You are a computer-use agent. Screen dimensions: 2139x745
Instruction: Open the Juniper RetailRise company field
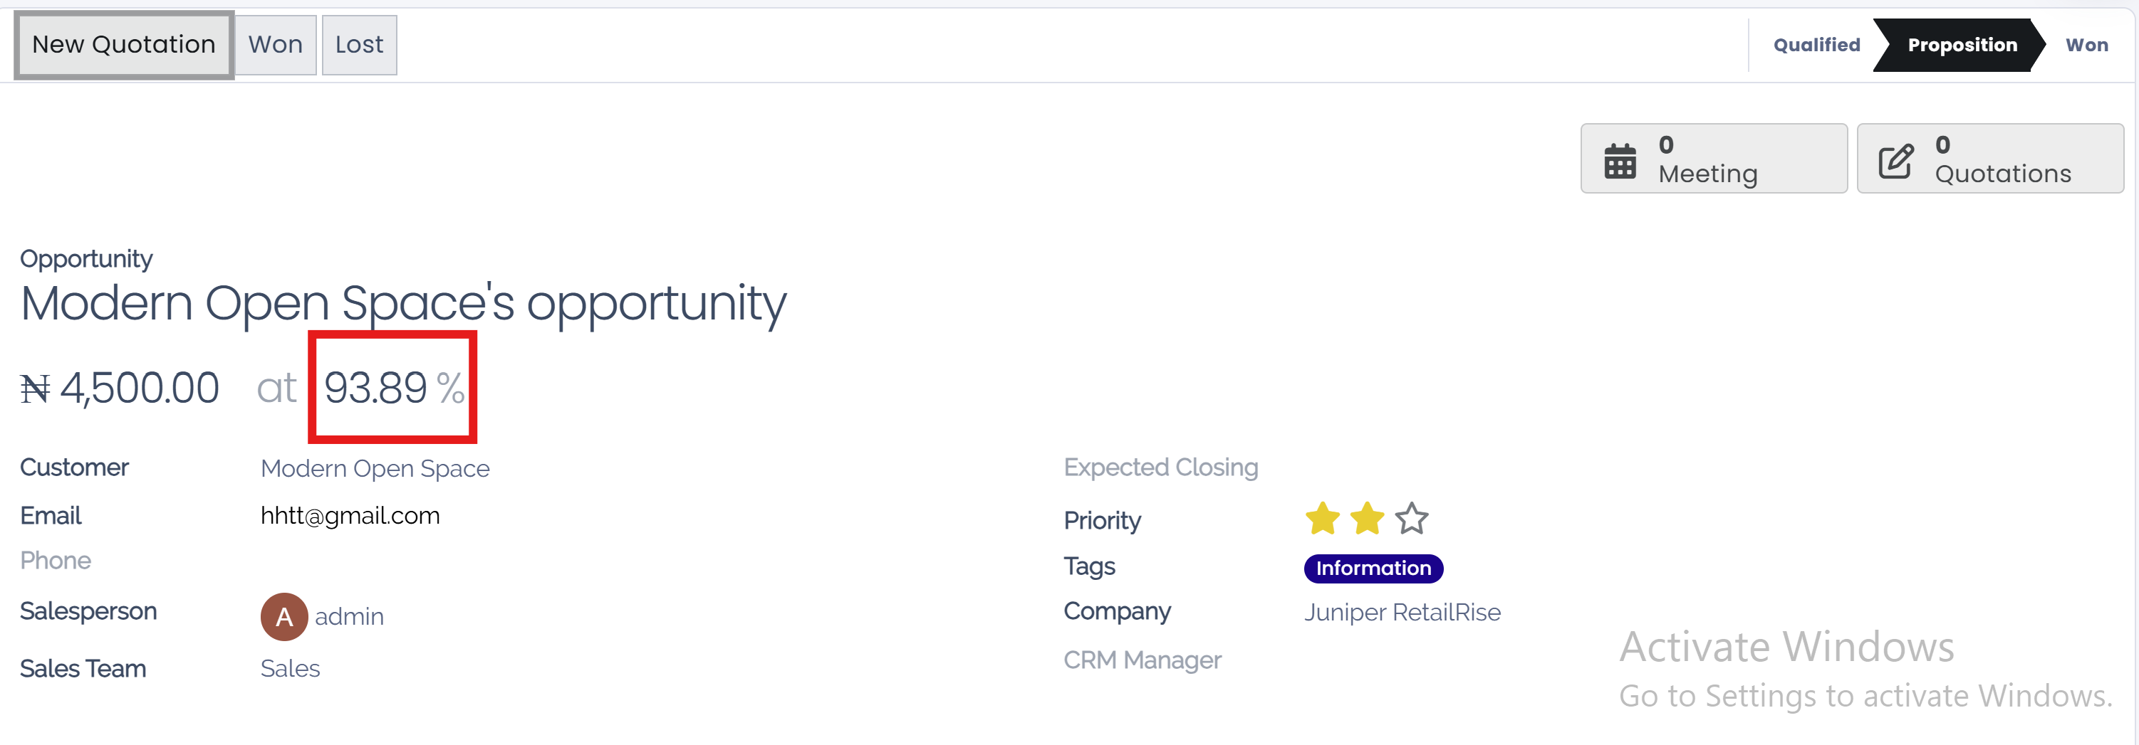tap(1402, 612)
